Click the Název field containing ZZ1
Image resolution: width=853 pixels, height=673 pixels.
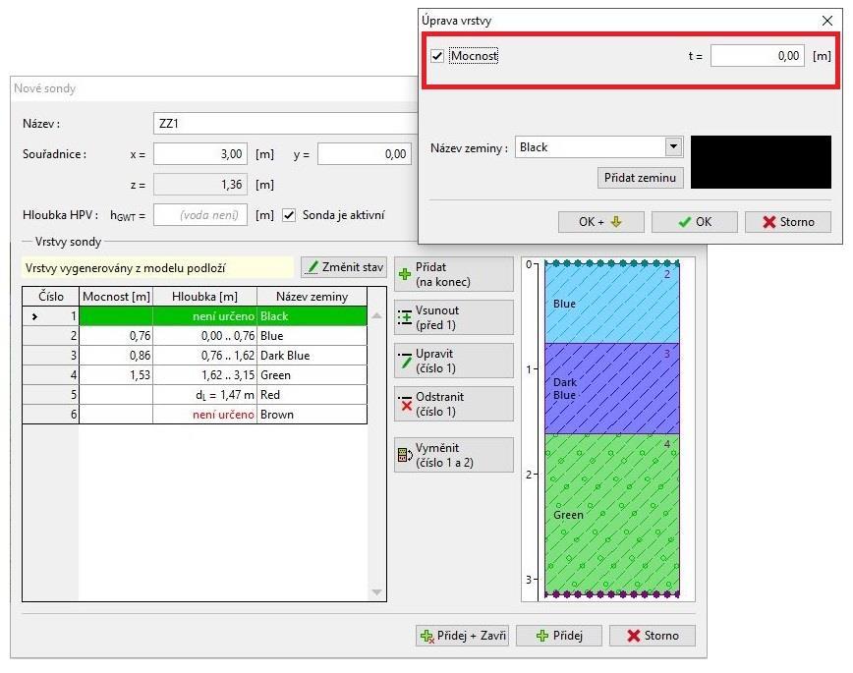click(285, 124)
